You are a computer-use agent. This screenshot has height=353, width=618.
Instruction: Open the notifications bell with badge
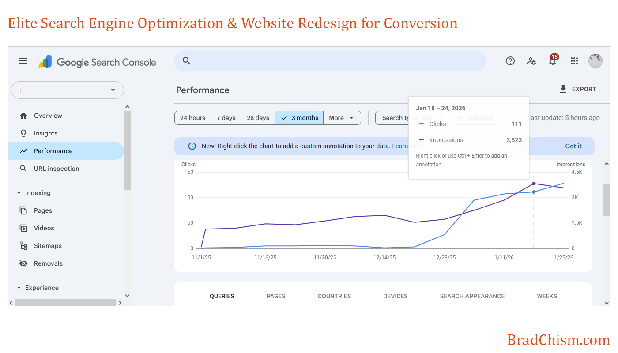(x=553, y=61)
